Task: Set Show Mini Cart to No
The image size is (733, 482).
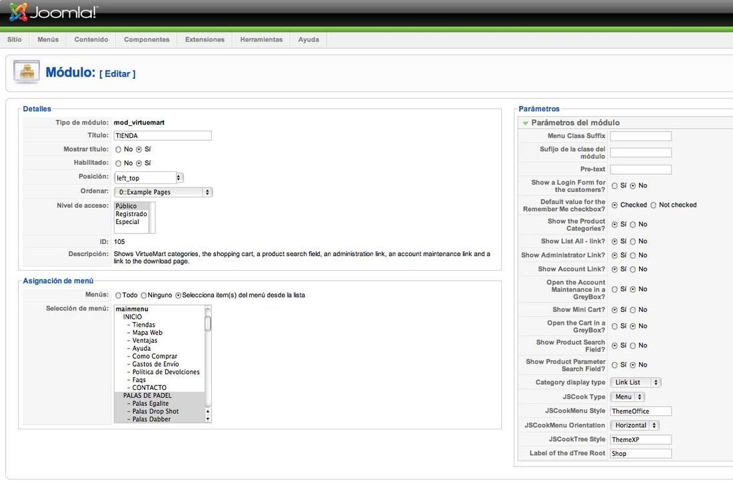Action: (x=633, y=310)
